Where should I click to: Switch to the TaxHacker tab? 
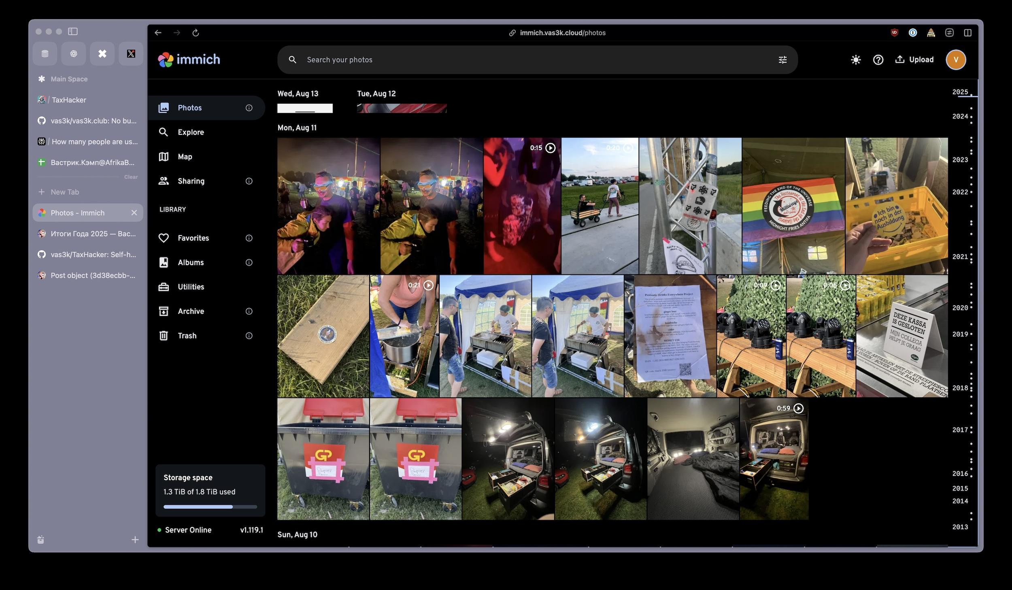pyautogui.click(x=69, y=100)
